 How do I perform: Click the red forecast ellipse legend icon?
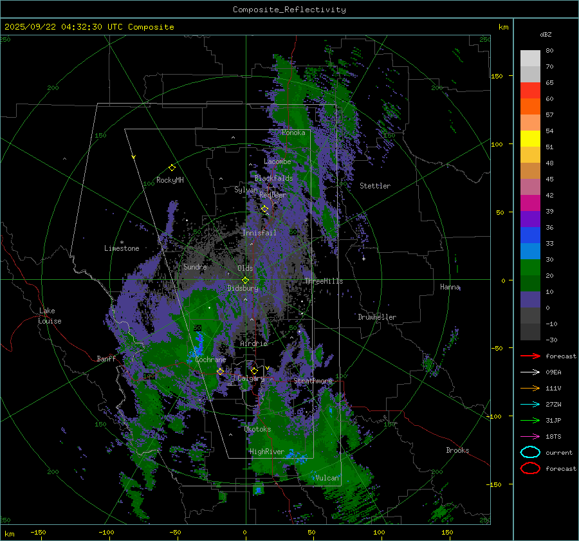pyautogui.click(x=530, y=468)
